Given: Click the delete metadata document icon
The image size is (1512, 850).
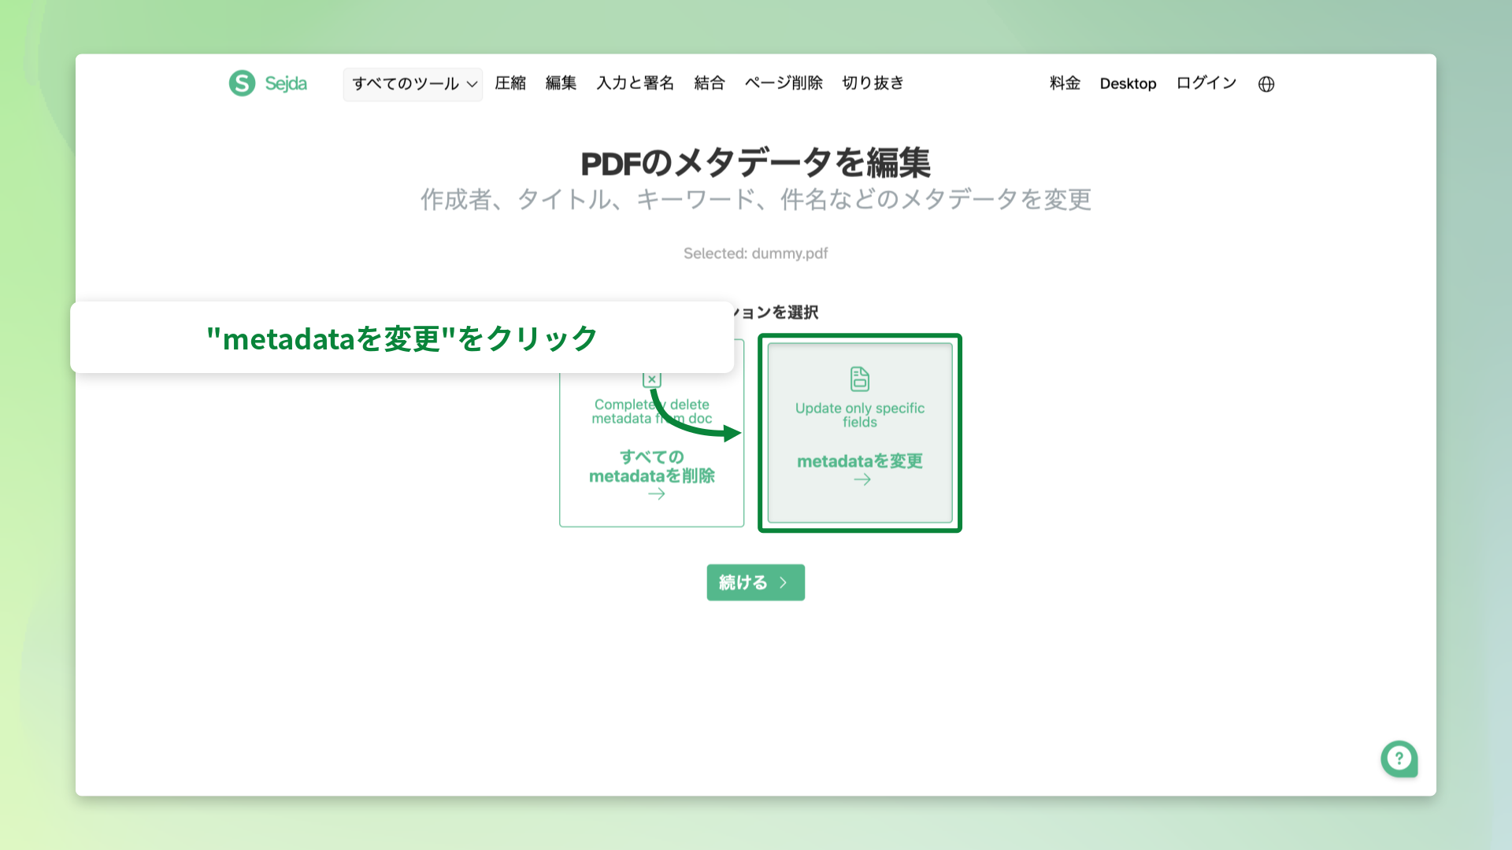Looking at the screenshot, I should click(651, 379).
